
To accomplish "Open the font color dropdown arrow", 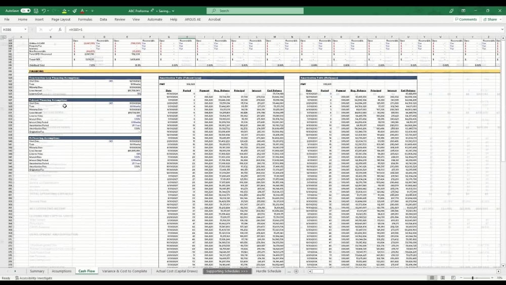I will [x=87, y=11].
